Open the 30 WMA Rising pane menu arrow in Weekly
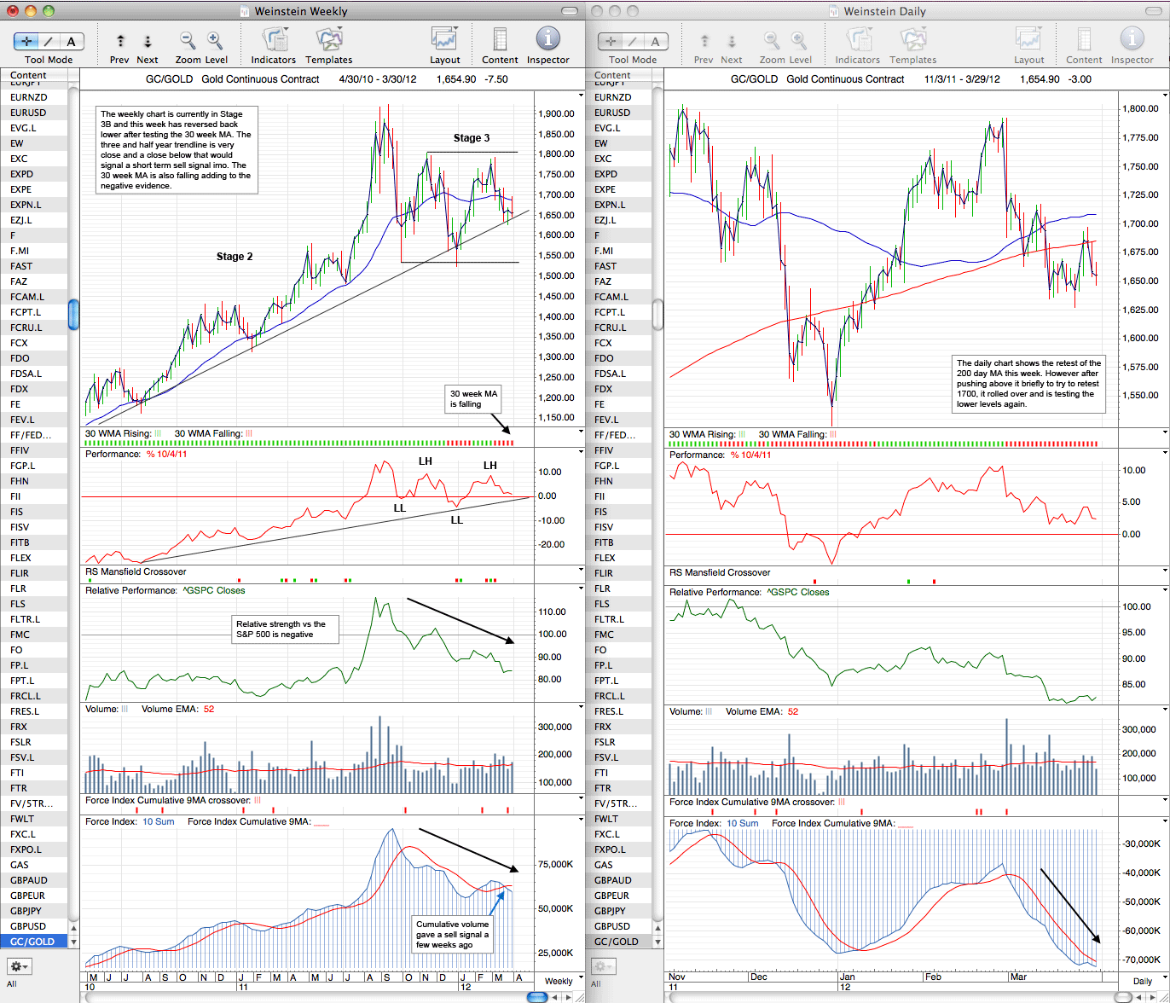This screenshot has height=1003, width=1170. click(x=582, y=432)
